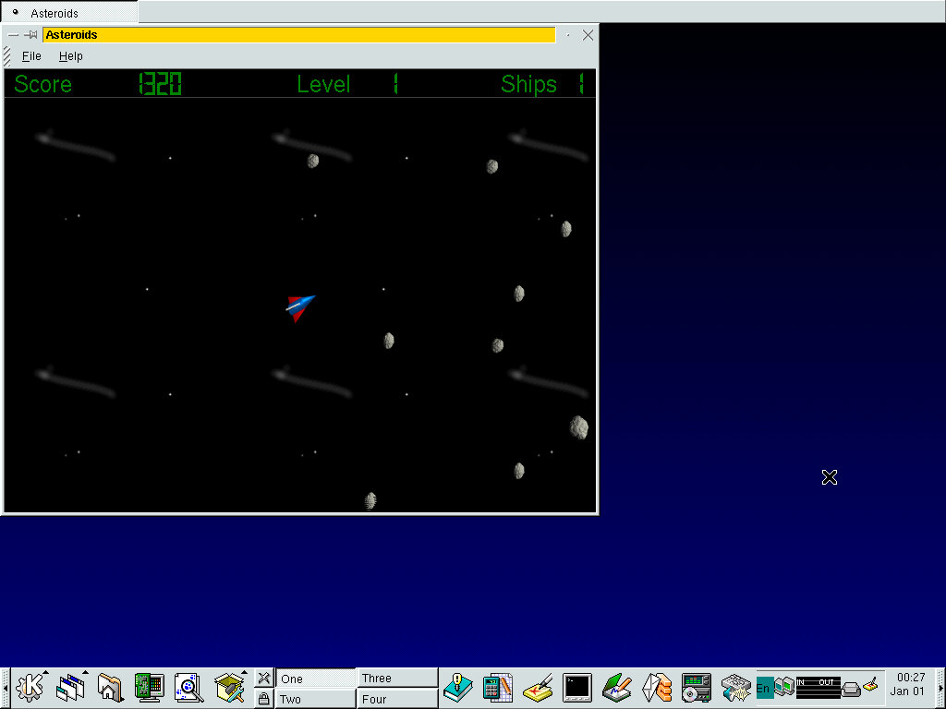Open the help book icon in panel
Viewport: 946px width, 709px height.
(x=457, y=687)
